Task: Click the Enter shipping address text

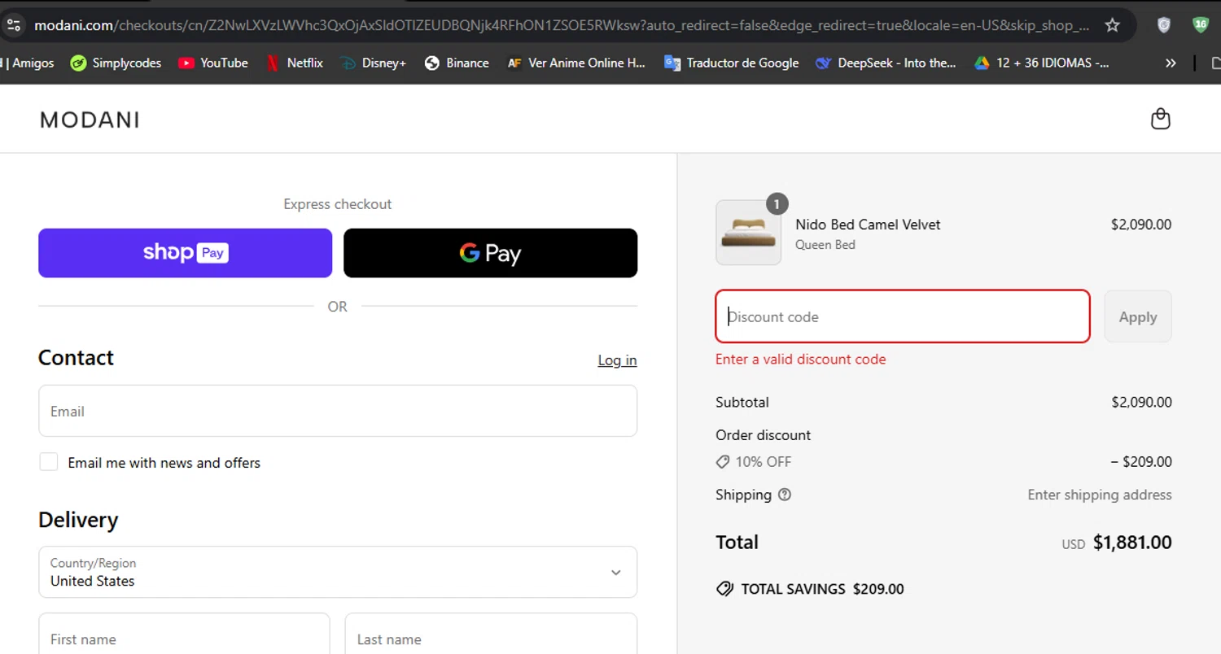Action: [1100, 495]
